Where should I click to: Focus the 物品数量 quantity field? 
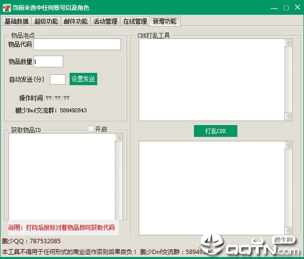click(x=48, y=61)
